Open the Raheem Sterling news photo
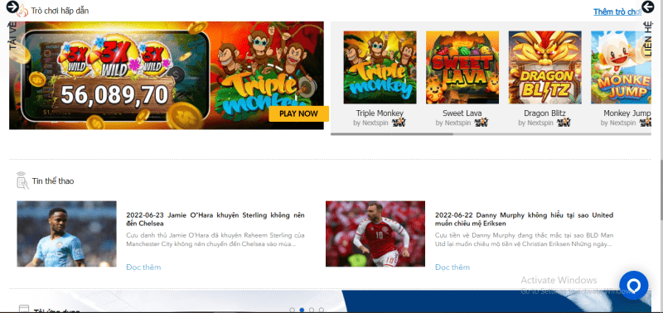Image resolution: width=663 pixels, height=313 pixels. (66, 234)
